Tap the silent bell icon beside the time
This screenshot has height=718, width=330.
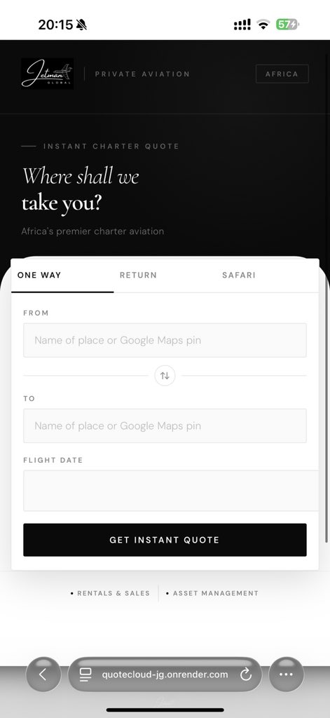(81, 25)
